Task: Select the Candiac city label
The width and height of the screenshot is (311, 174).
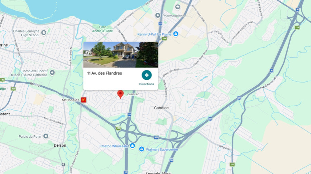Action: [x=161, y=108]
